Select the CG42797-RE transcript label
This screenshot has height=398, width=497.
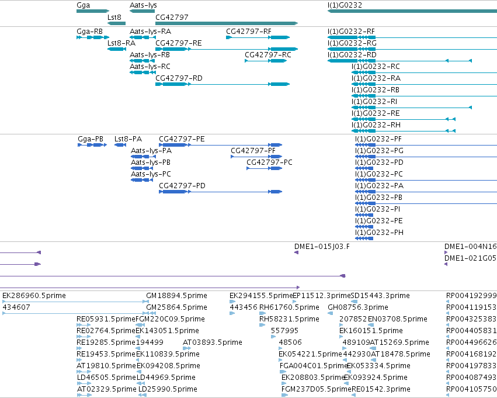(179, 43)
